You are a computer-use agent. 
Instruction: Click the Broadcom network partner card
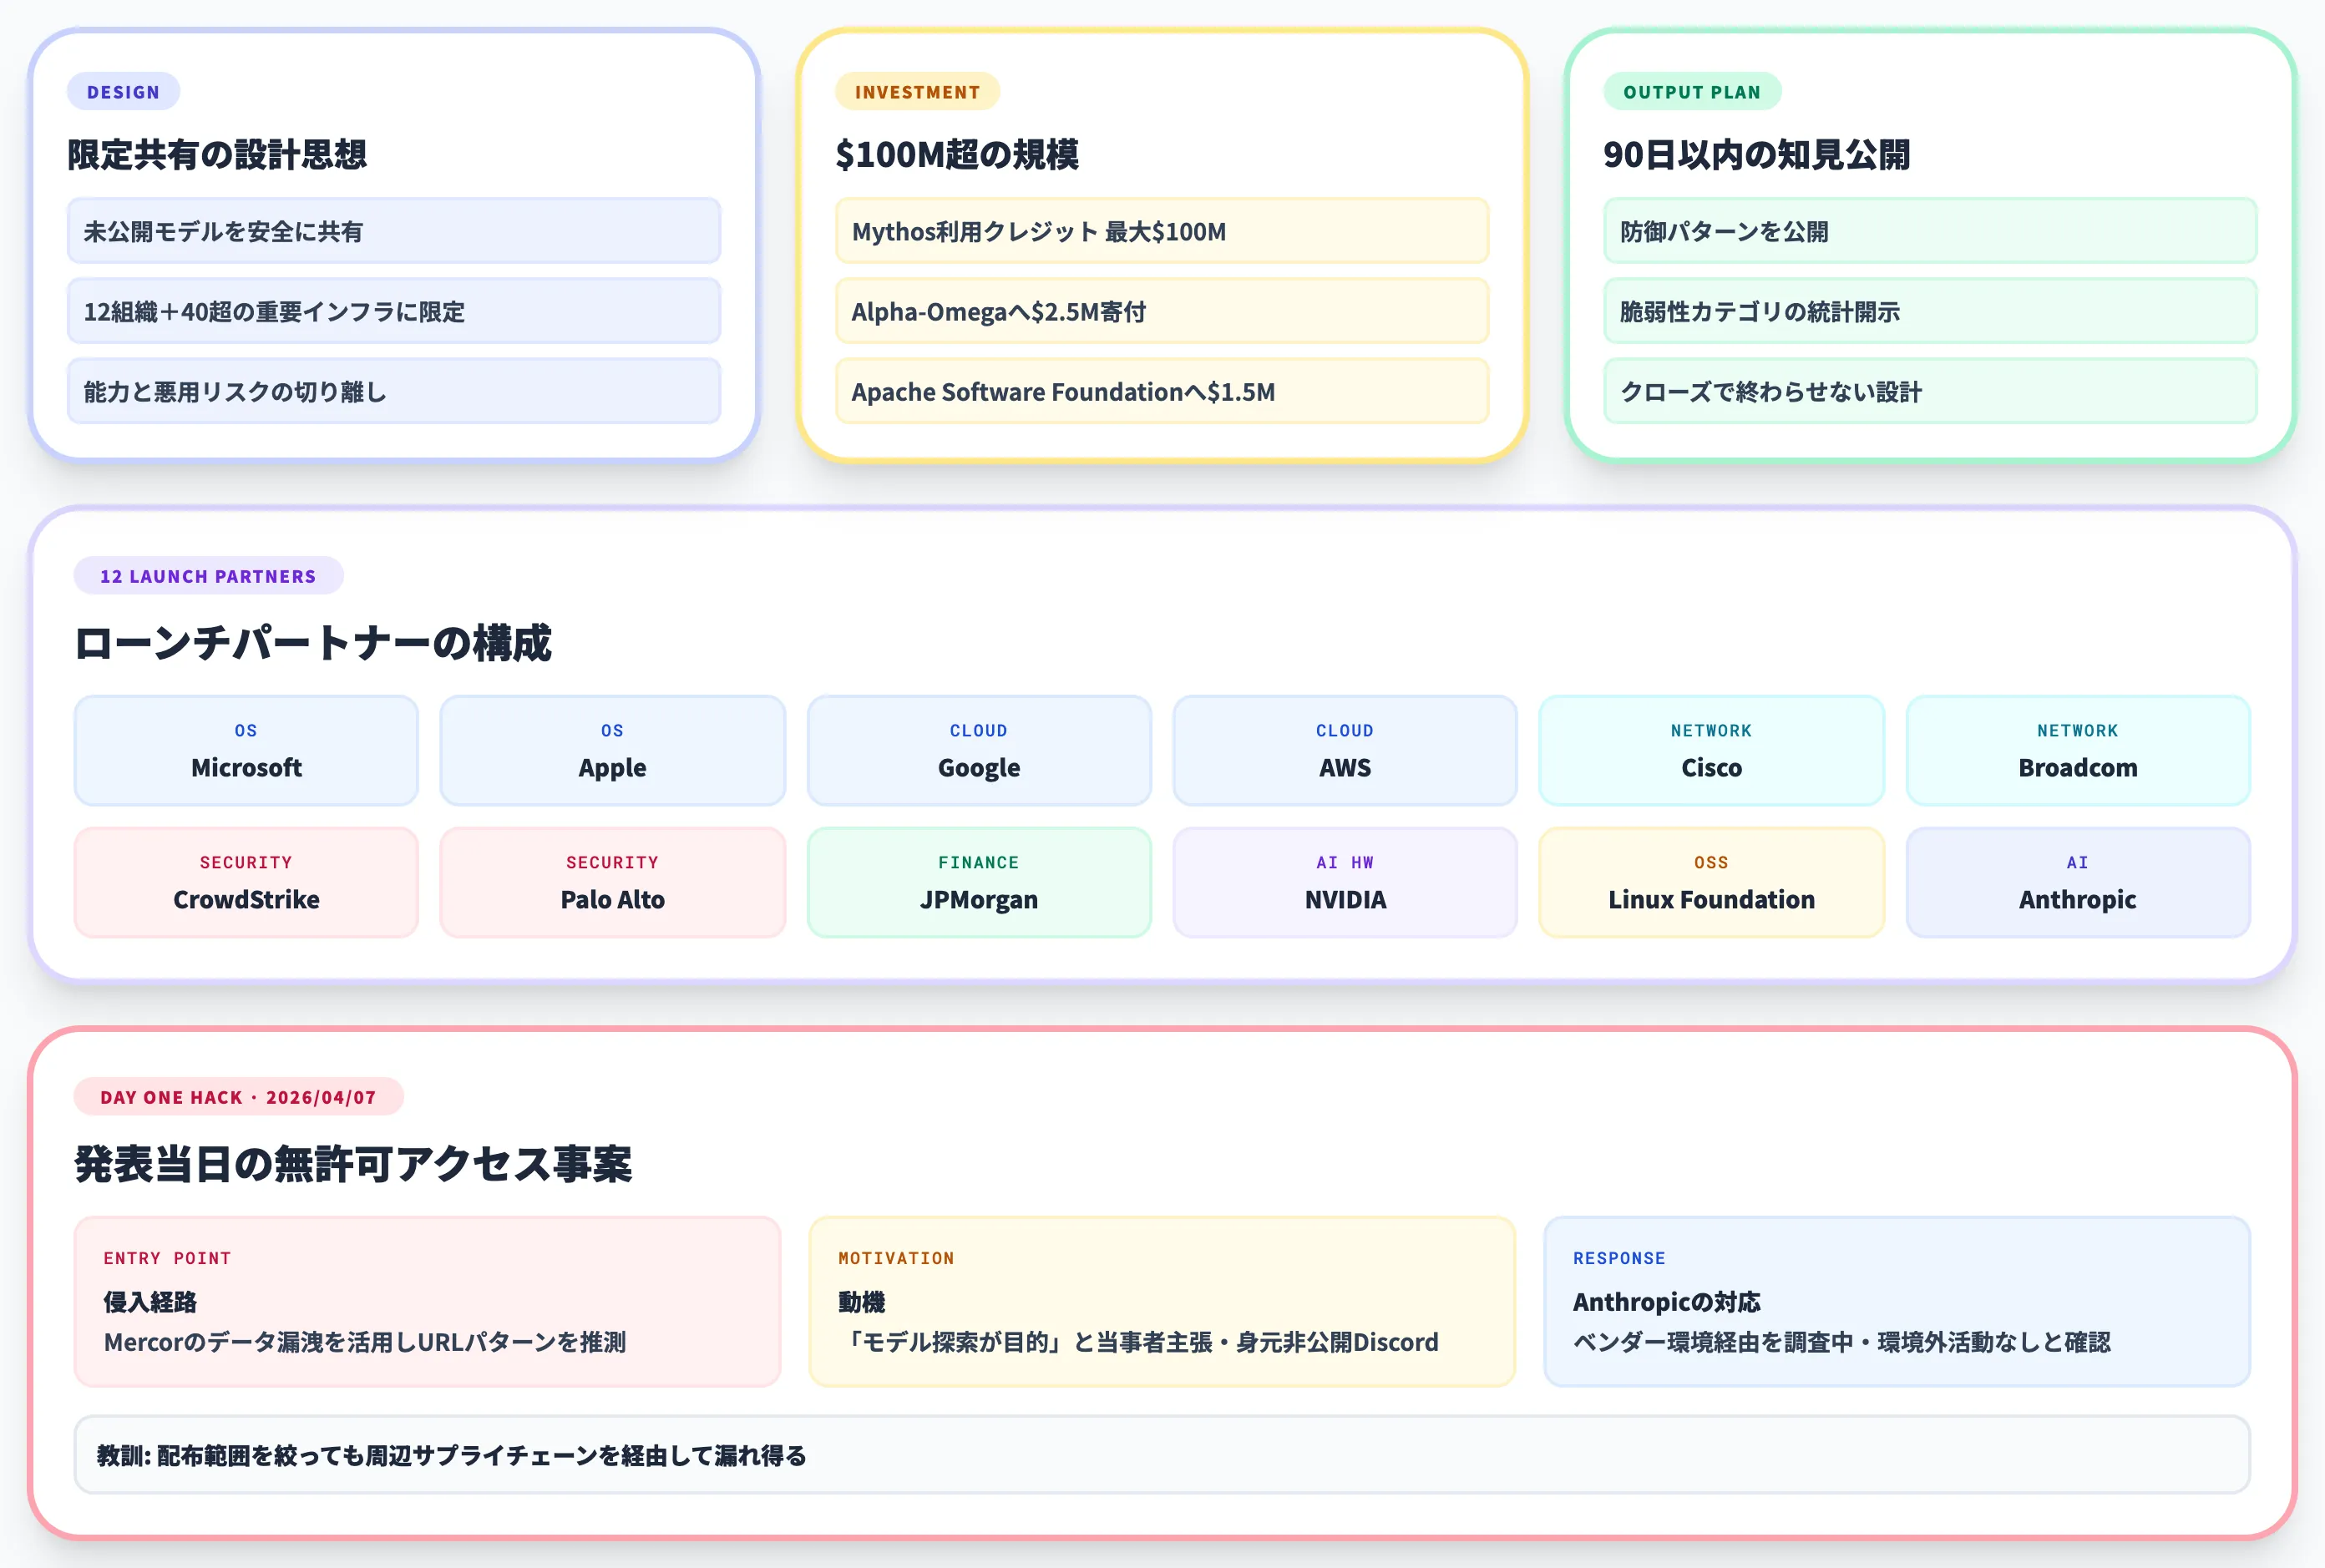(2078, 750)
